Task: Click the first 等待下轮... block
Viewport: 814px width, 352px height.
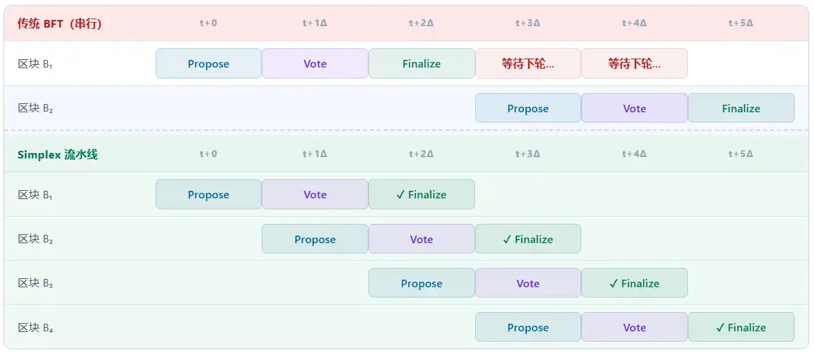Action: tap(528, 63)
